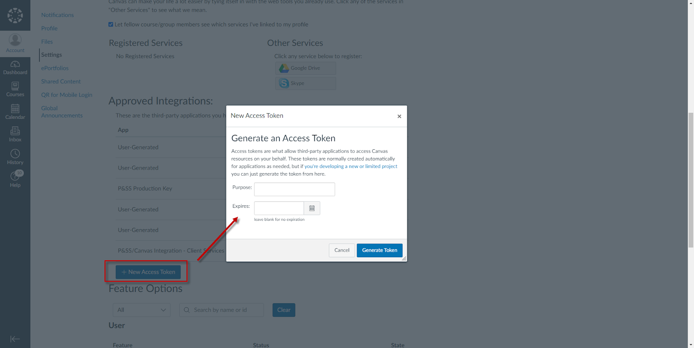This screenshot has width=694, height=348.
Task: Open the Expires calendar date picker
Action: (312, 208)
